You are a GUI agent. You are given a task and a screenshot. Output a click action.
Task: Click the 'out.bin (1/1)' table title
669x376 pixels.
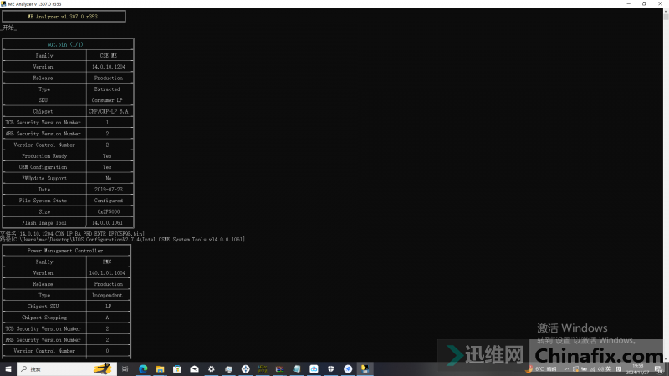(65, 44)
